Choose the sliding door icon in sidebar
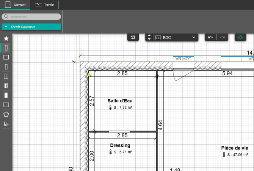 pyautogui.click(x=6, y=86)
